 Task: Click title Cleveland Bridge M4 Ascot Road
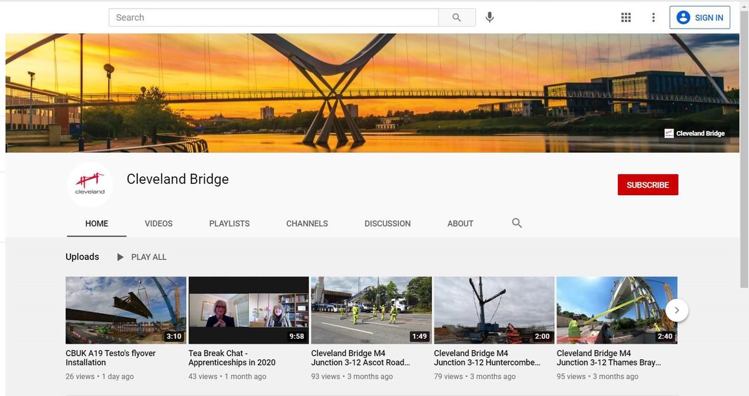click(361, 358)
